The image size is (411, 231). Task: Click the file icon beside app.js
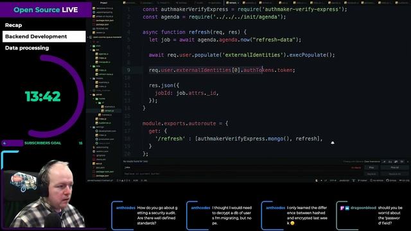click(x=94, y=164)
